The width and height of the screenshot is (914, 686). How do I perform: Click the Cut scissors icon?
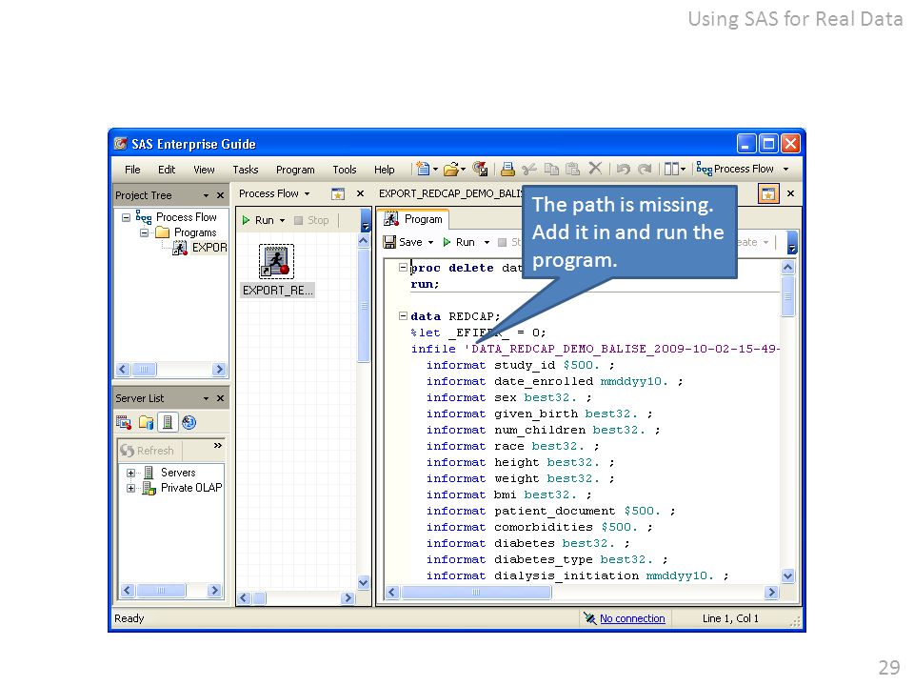point(529,170)
